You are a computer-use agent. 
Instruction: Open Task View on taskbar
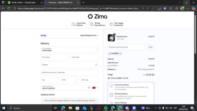pos(55,108)
